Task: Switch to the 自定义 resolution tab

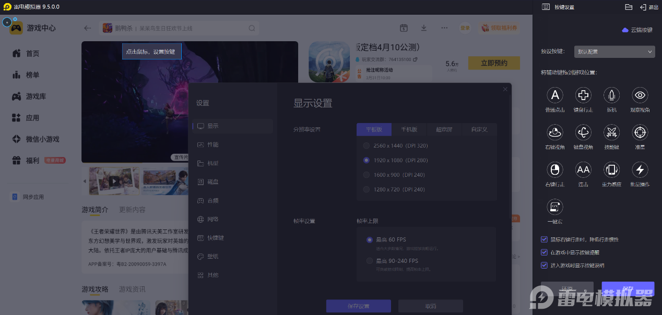Action: pyautogui.click(x=479, y=129)
